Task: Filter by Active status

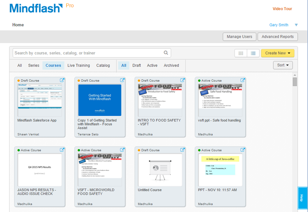Action: coord(152,66)
